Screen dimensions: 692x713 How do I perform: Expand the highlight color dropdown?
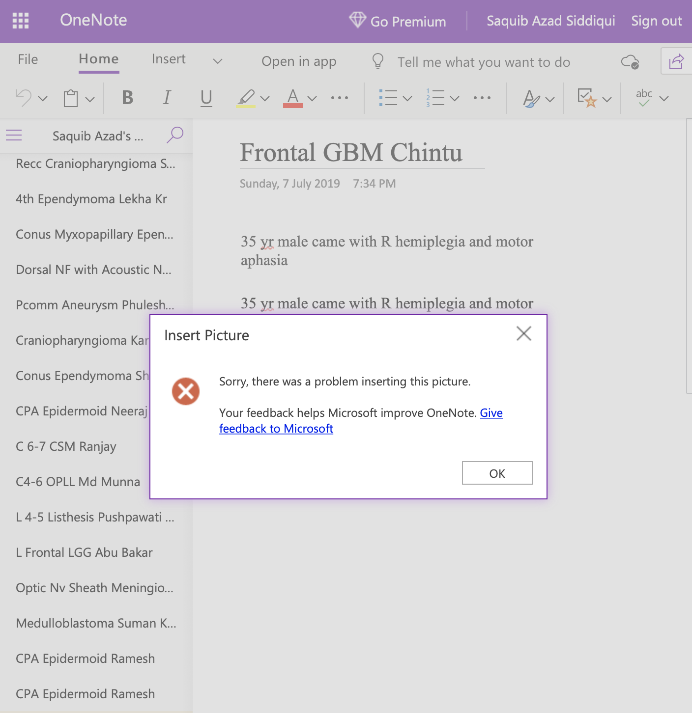tap(265, 99)
